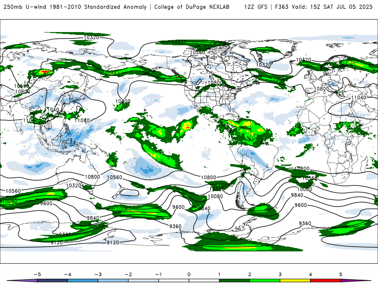This screenshot has height=283, width=378.
Task: Click the '-3' colorbar tick label
Action: [x=98, y=275]
